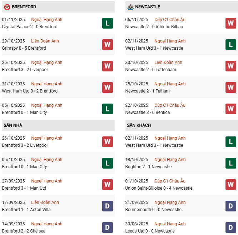Open the Newcastle 2 - 0 Tottenham result

pyautogui.click(x=150, y=70)
